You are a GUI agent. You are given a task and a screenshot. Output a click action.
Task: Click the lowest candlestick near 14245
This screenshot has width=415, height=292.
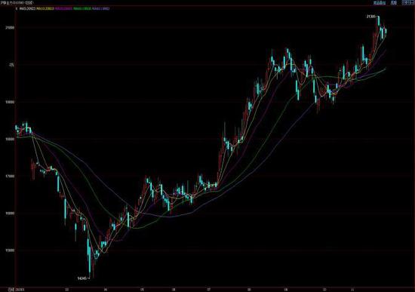(x=90, y=257)
